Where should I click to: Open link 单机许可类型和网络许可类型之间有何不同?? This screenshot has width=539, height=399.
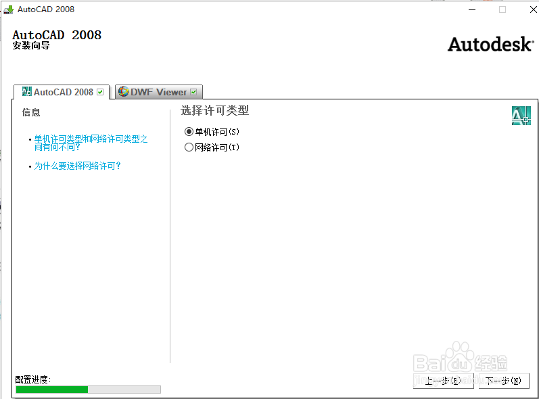[91, 143]
